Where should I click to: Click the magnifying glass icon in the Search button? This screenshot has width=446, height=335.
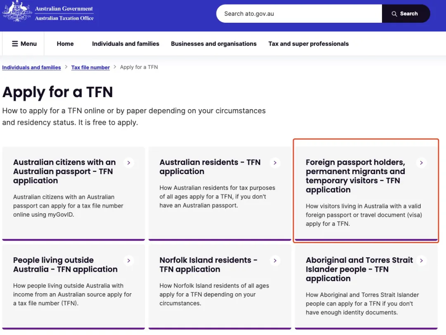click(394, 14)
